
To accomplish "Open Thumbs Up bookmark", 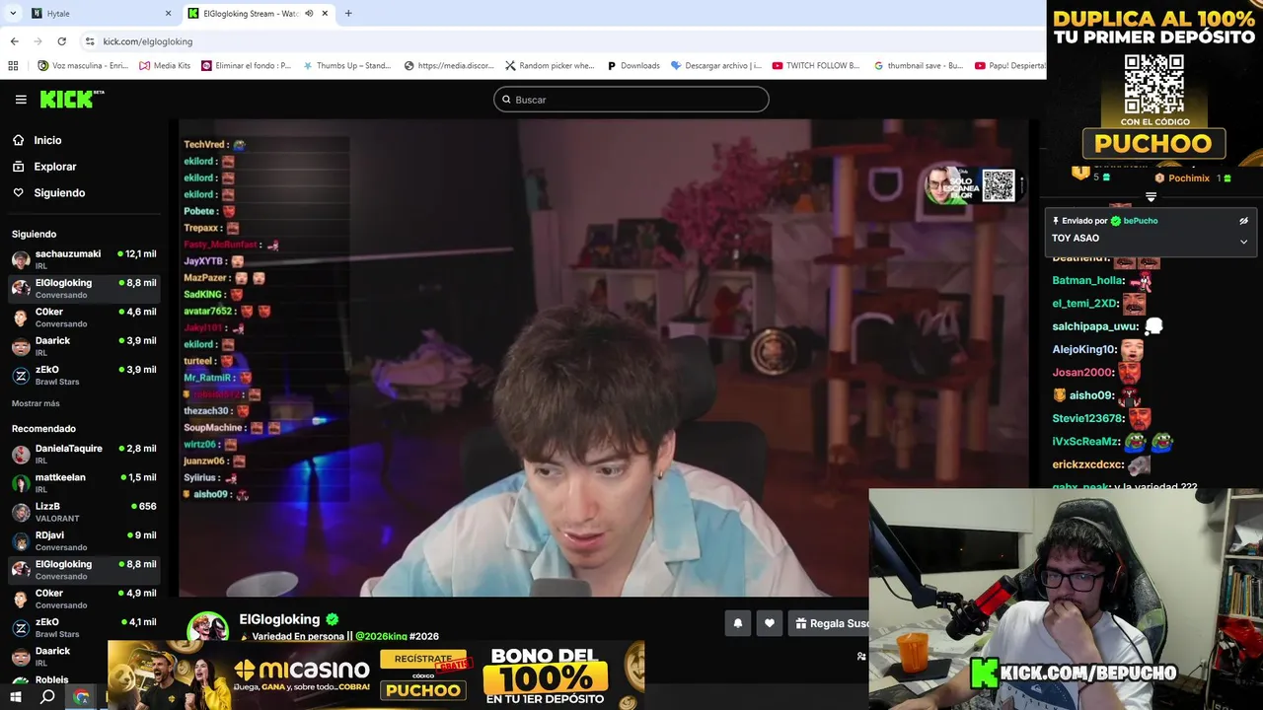I will (347, 66).
